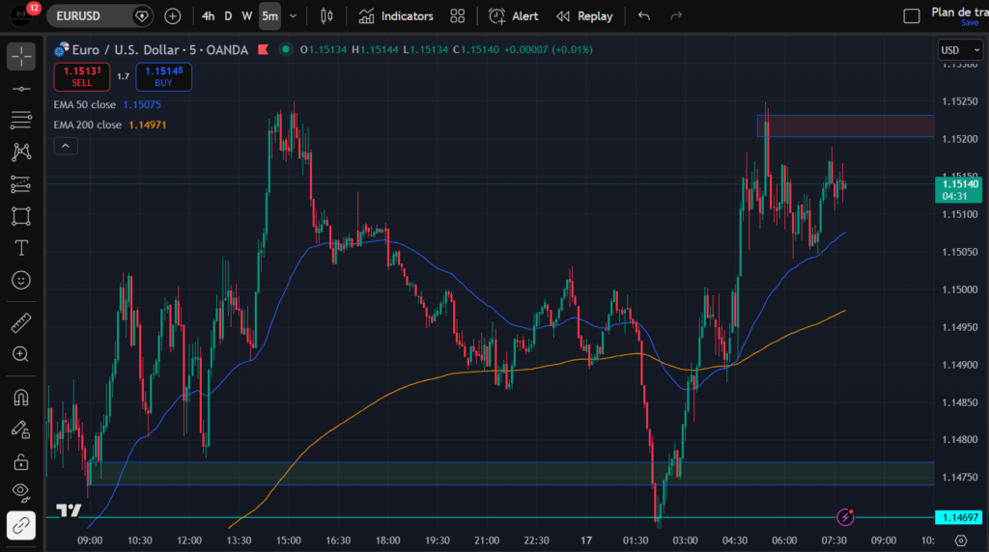
Task: Open the chart patterns tool
Action: click(21, 152)
